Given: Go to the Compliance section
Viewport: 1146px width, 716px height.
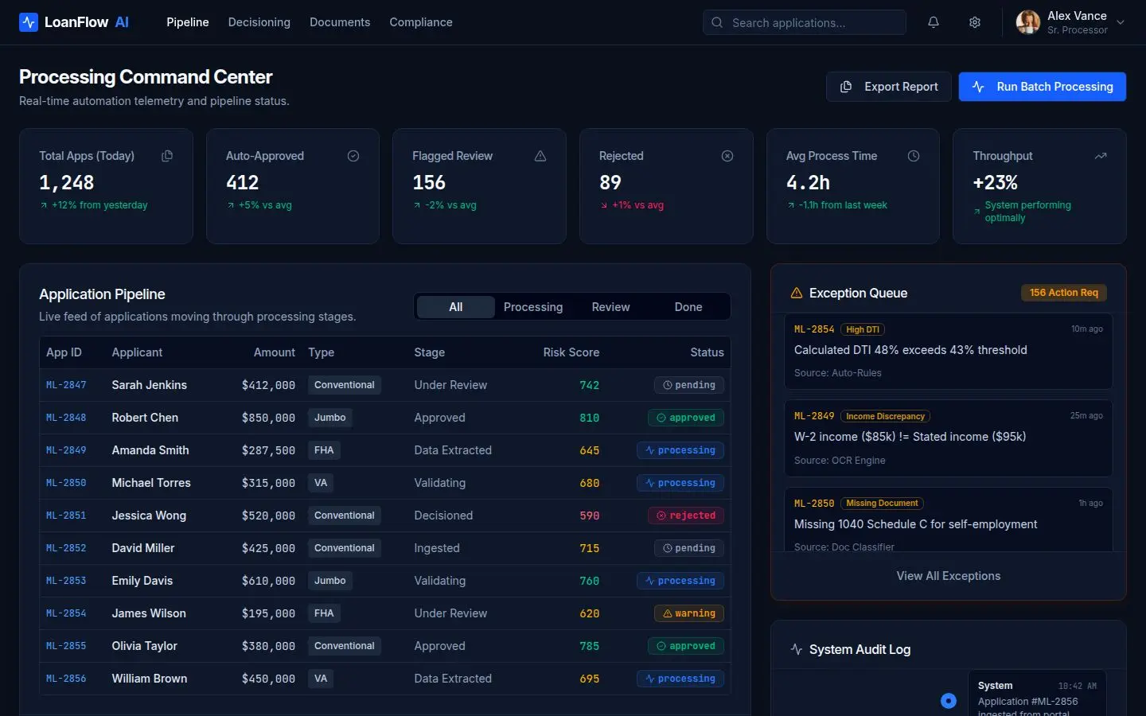Looking at the screenshot, I should 421,22.
